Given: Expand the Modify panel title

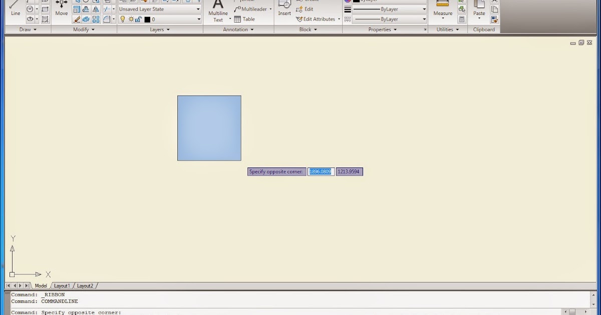Looking at the screenshot, I should [x=84, y=29].
